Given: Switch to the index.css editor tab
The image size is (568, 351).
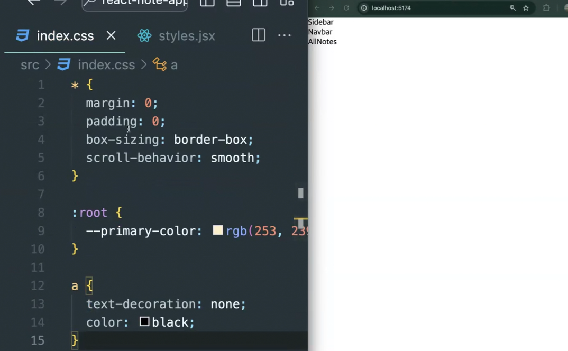Looking at the screenshot, I should coord(65,36).
